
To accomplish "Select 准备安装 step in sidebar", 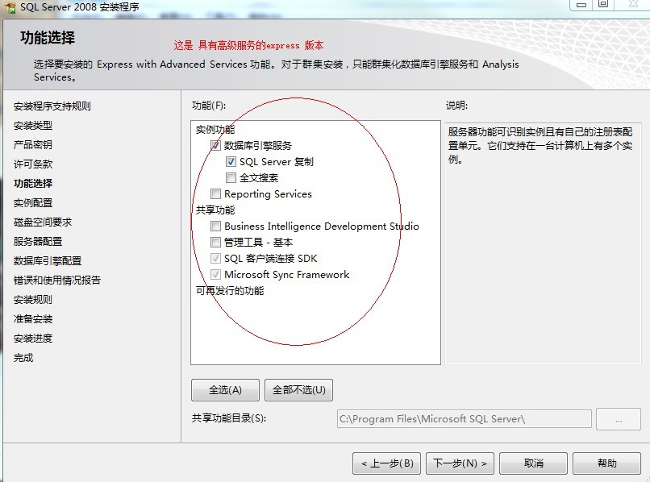I will (x=33, y=319).
